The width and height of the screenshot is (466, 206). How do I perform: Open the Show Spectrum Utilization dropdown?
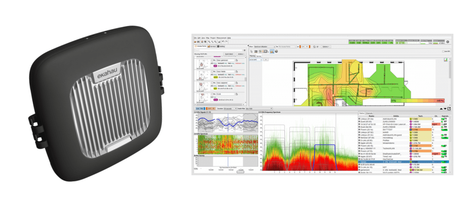pos(264,46)
